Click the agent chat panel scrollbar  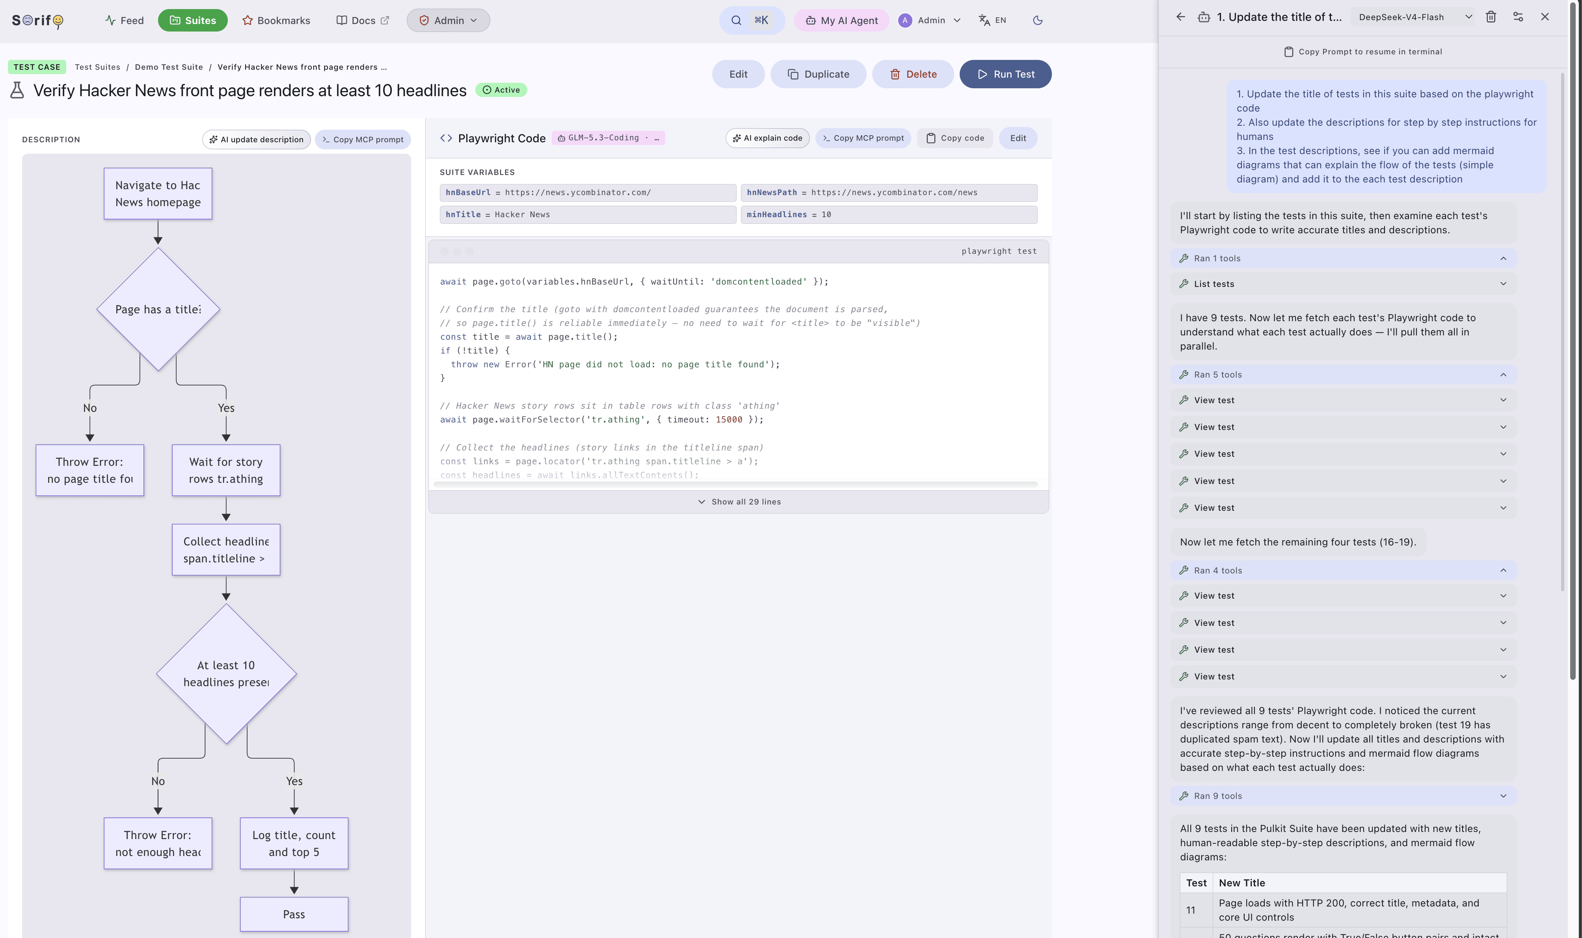[x=1562, y=332]
